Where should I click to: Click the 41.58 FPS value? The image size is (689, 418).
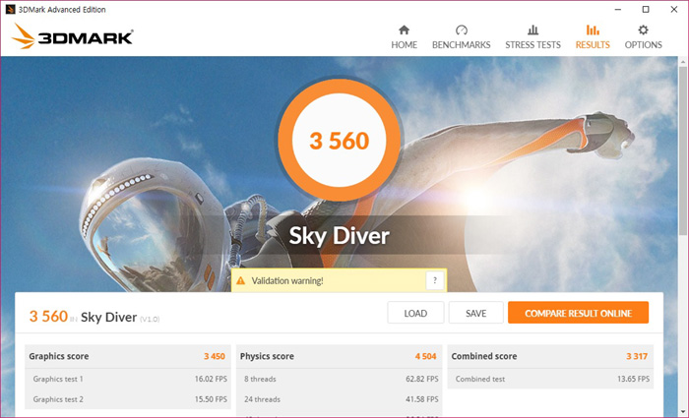pos(422,399)
